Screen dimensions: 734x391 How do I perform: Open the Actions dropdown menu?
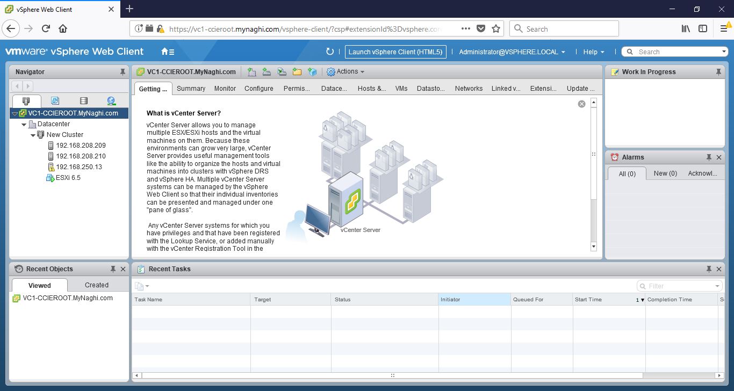346,71
